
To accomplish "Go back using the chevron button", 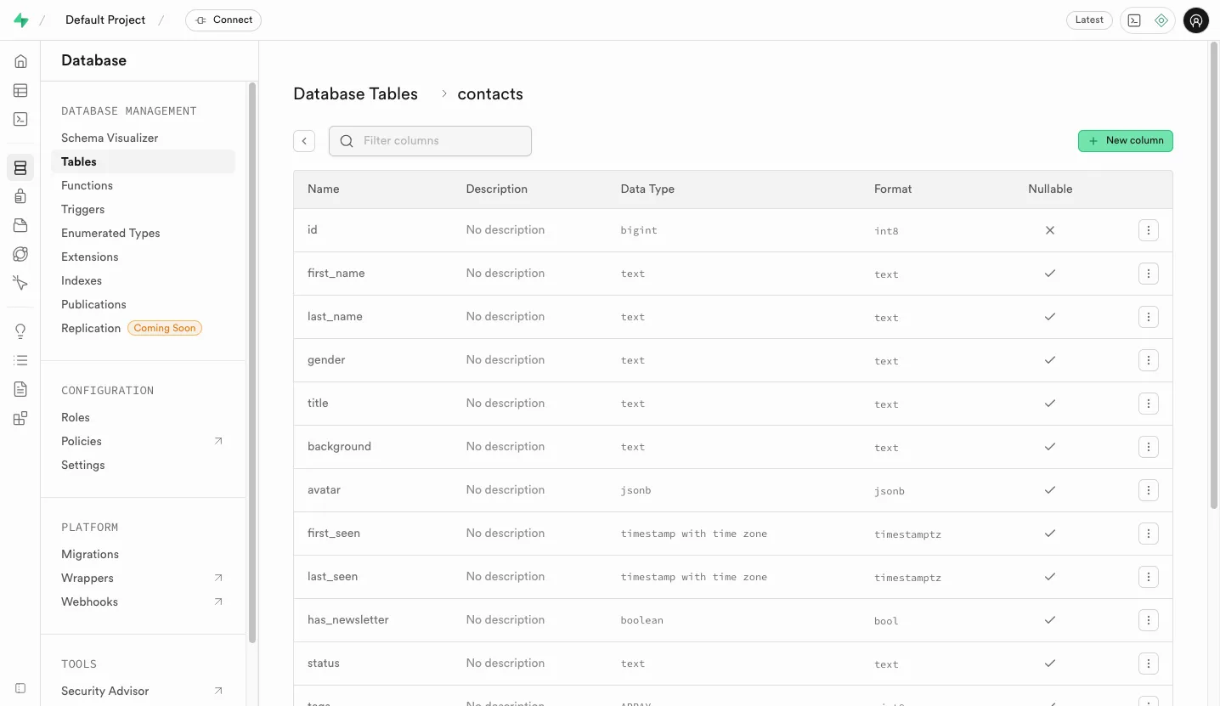I will pos(304,141).
